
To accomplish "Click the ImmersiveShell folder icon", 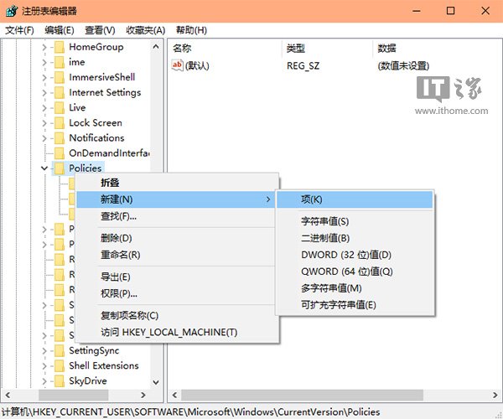I will point(60,77).
